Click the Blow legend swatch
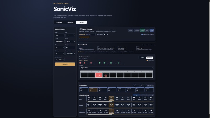 click(80, 63)
